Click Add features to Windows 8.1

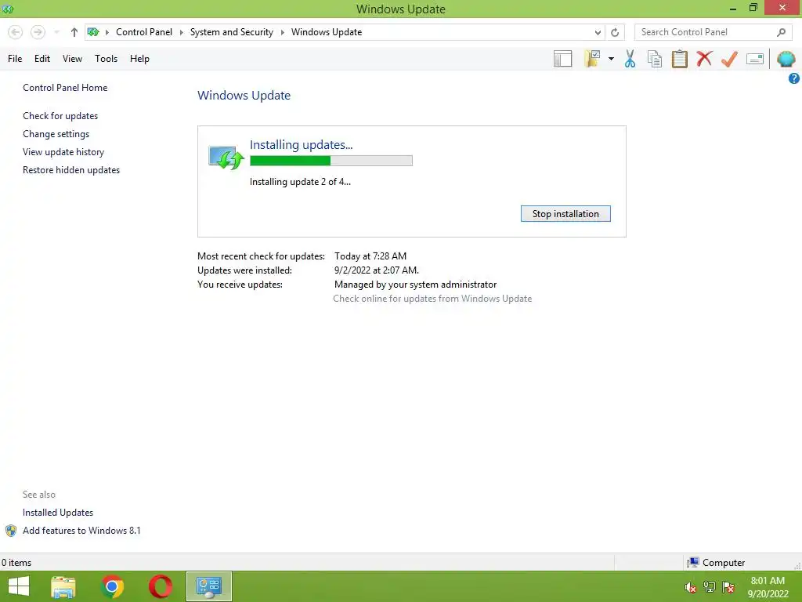click(81, 531)
